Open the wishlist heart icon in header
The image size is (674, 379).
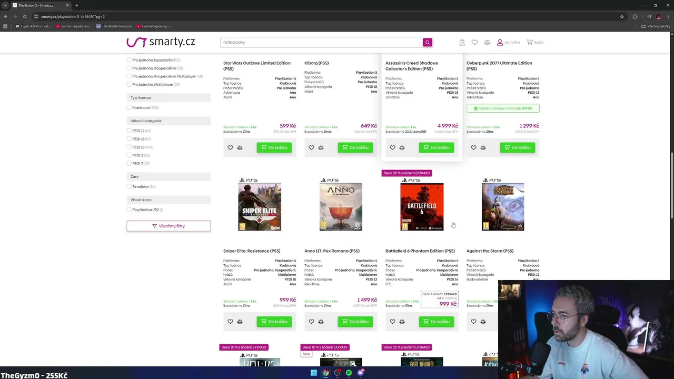[474, 42]
